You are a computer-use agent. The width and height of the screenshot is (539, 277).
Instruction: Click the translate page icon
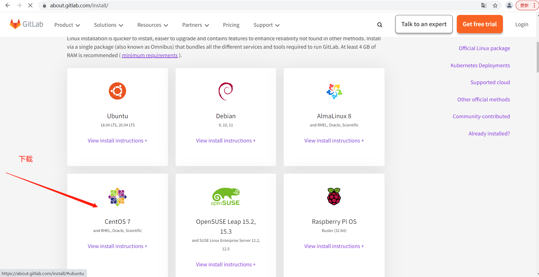(484, 5)
